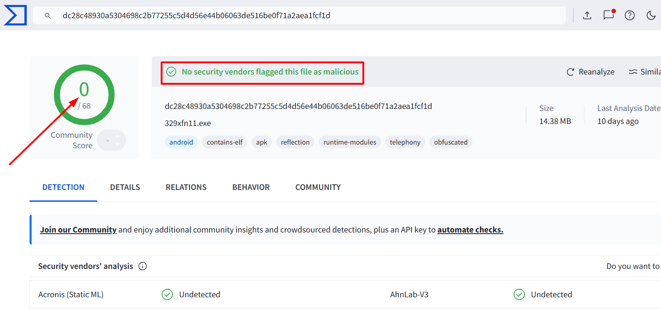Image resolution: width=661 pixels, height=309 pixels.
Task: Focus the hash search field
Action: (x=299, y=15)
